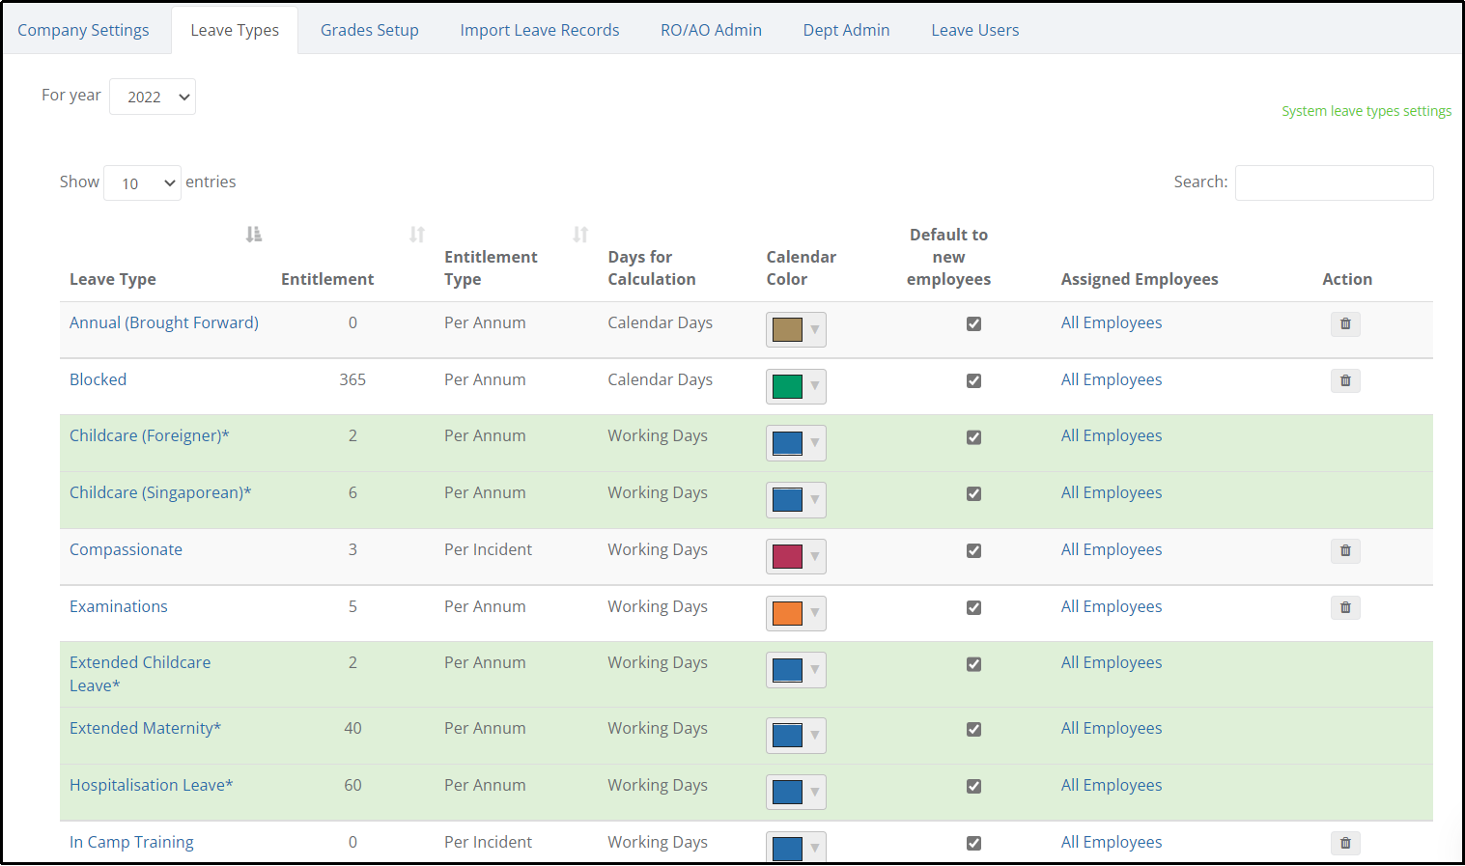The image size is (1465, 866).
Task: Click the Assigned Employees column header
Action: [x=1140, y=279]
